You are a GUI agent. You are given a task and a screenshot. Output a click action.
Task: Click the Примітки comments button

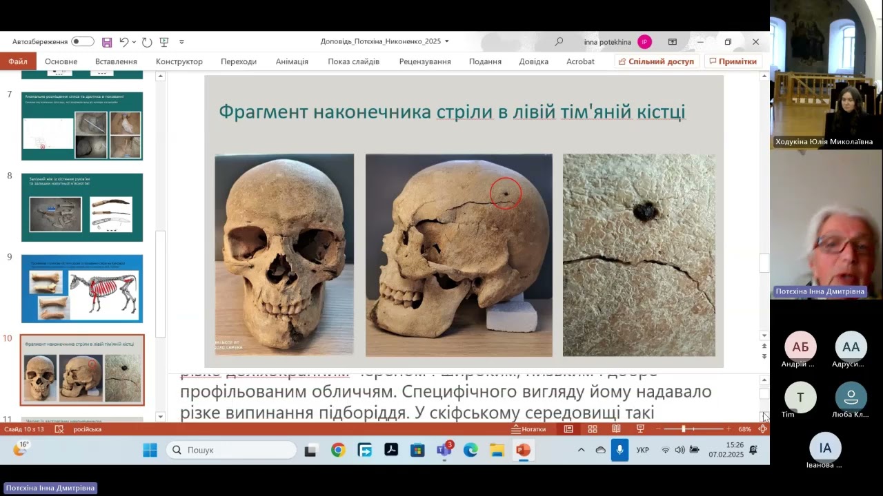pyautogui.click(x=732, y=61)
